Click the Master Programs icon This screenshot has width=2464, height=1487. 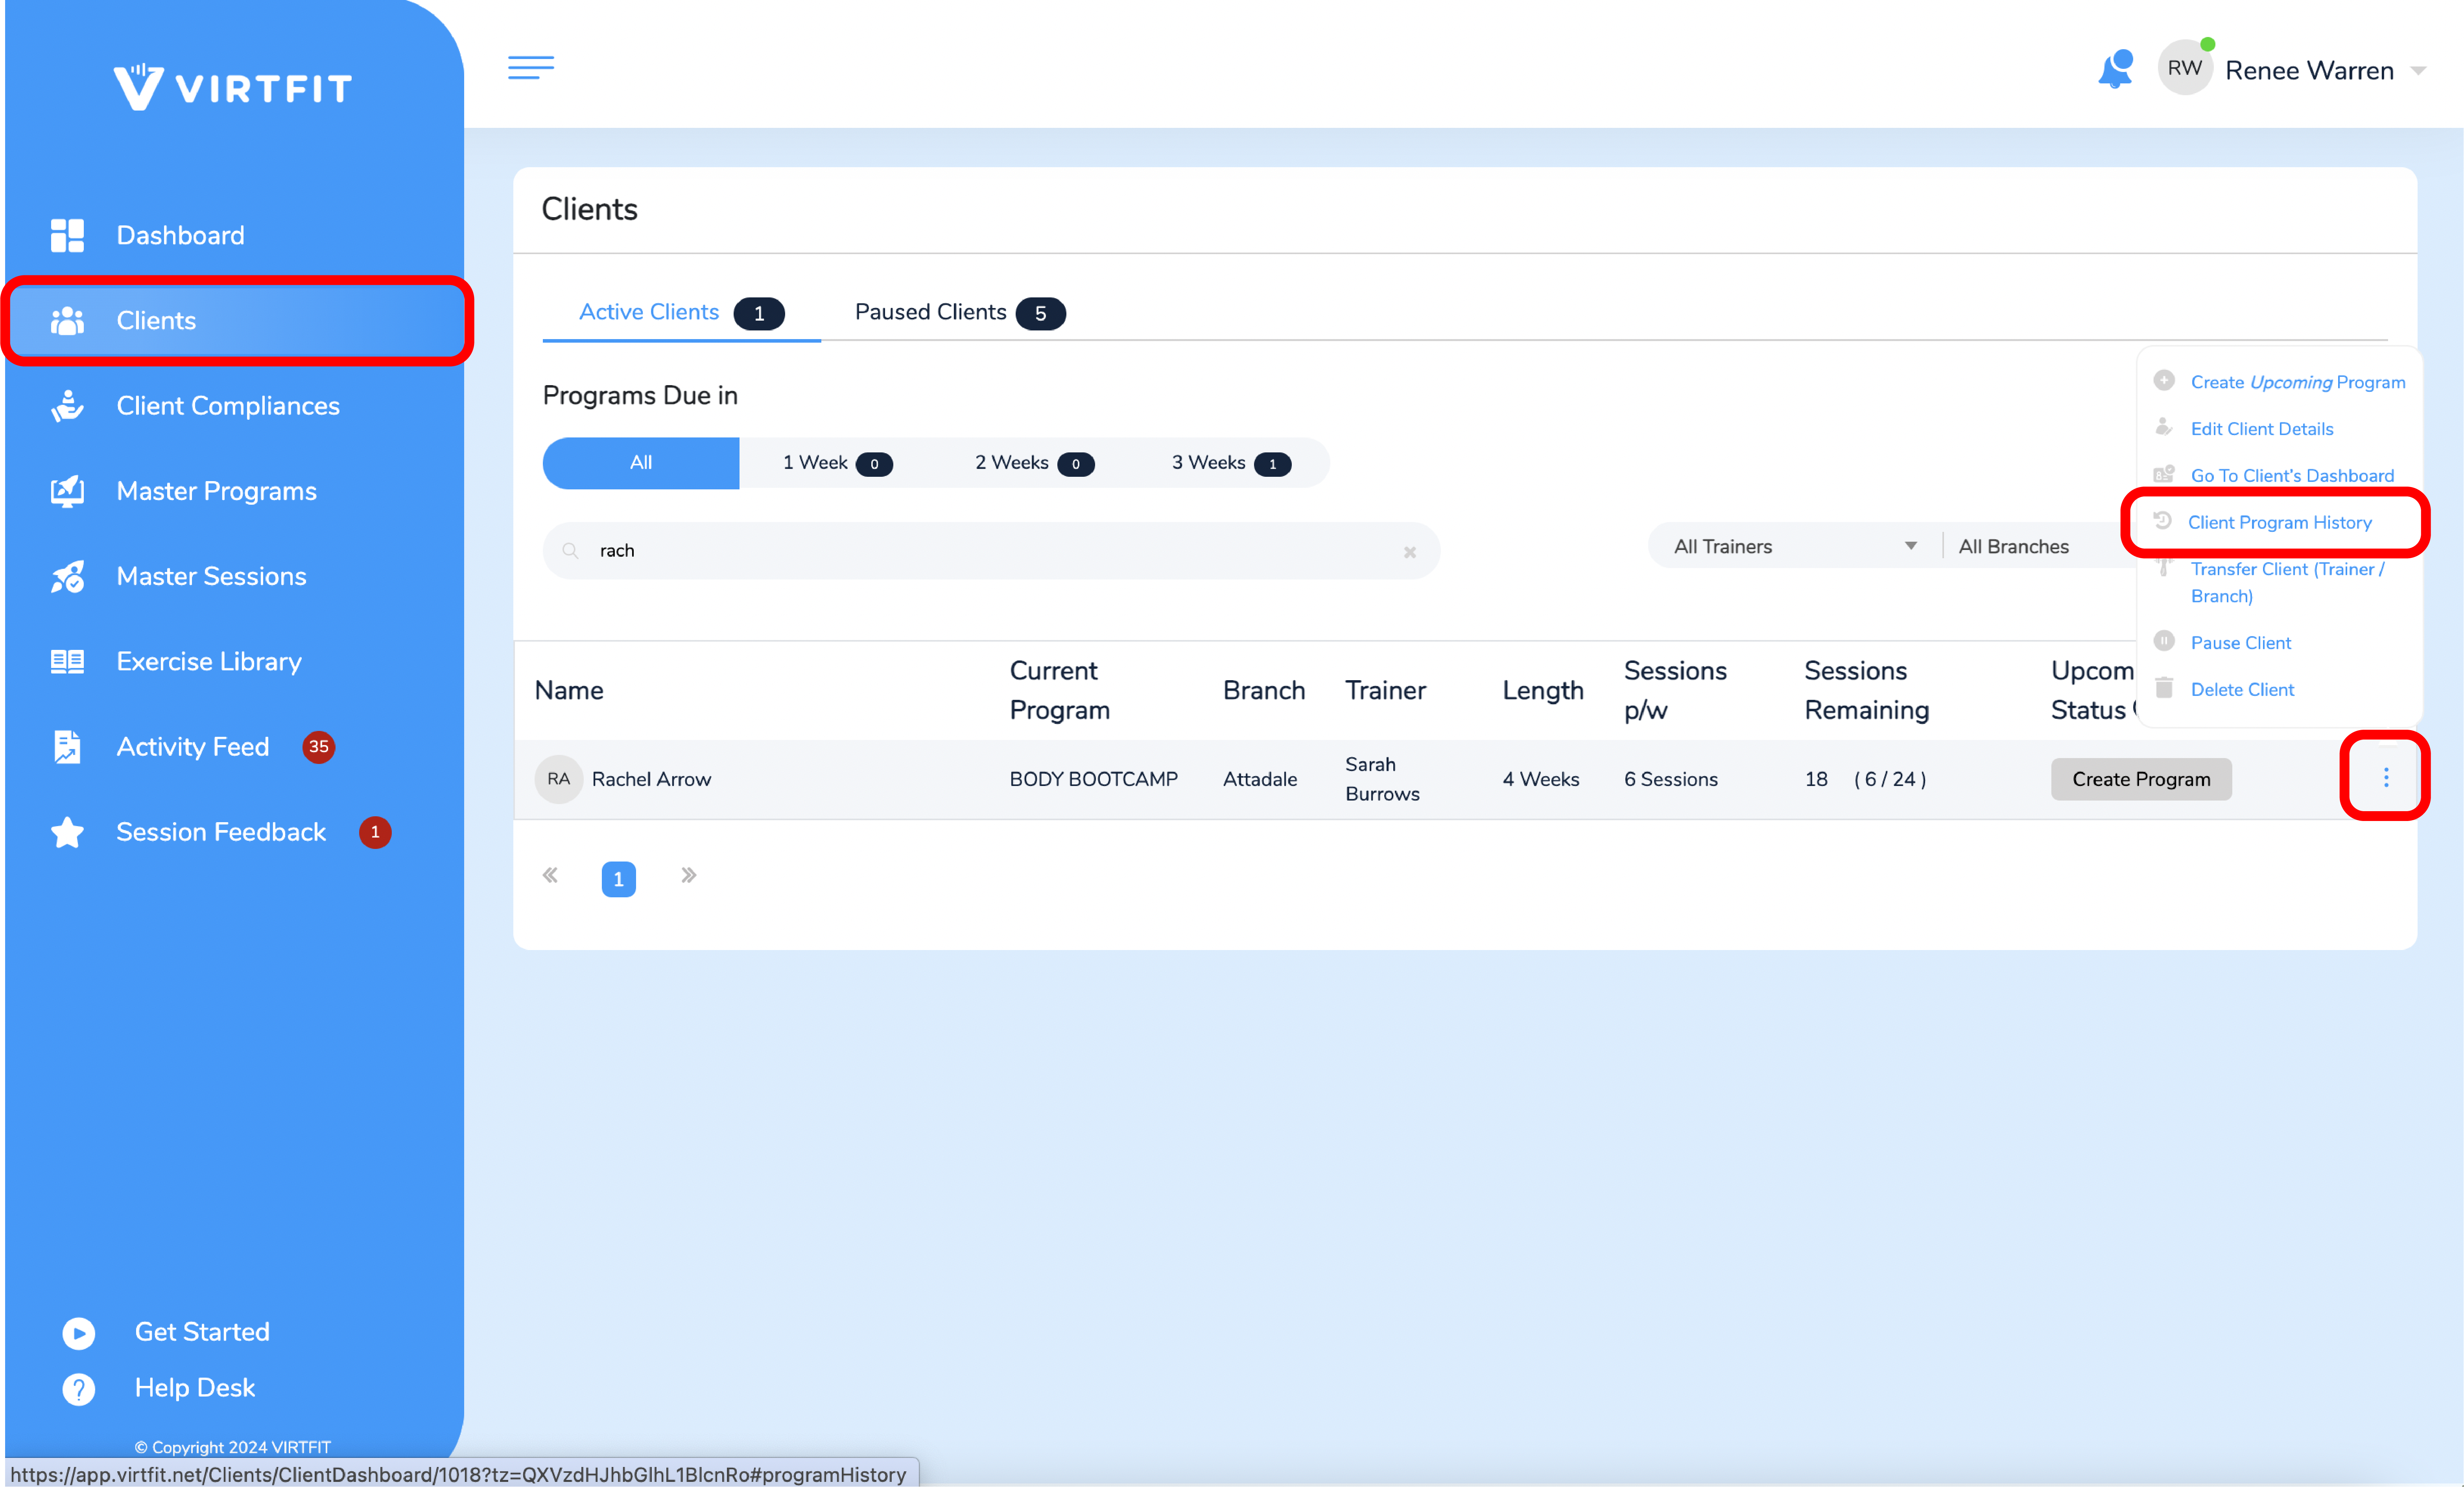point(67,491)
